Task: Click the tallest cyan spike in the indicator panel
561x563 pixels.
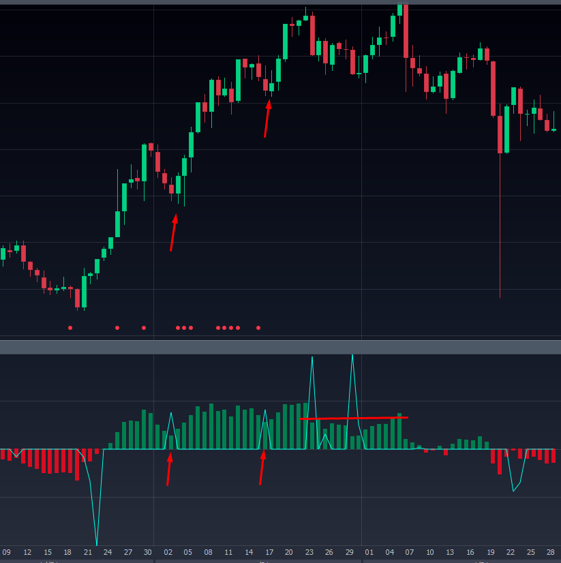Action: coord(352,356)
